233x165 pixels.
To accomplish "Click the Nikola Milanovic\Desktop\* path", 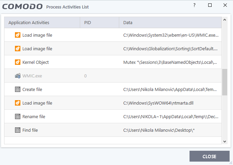I will 159,130.
